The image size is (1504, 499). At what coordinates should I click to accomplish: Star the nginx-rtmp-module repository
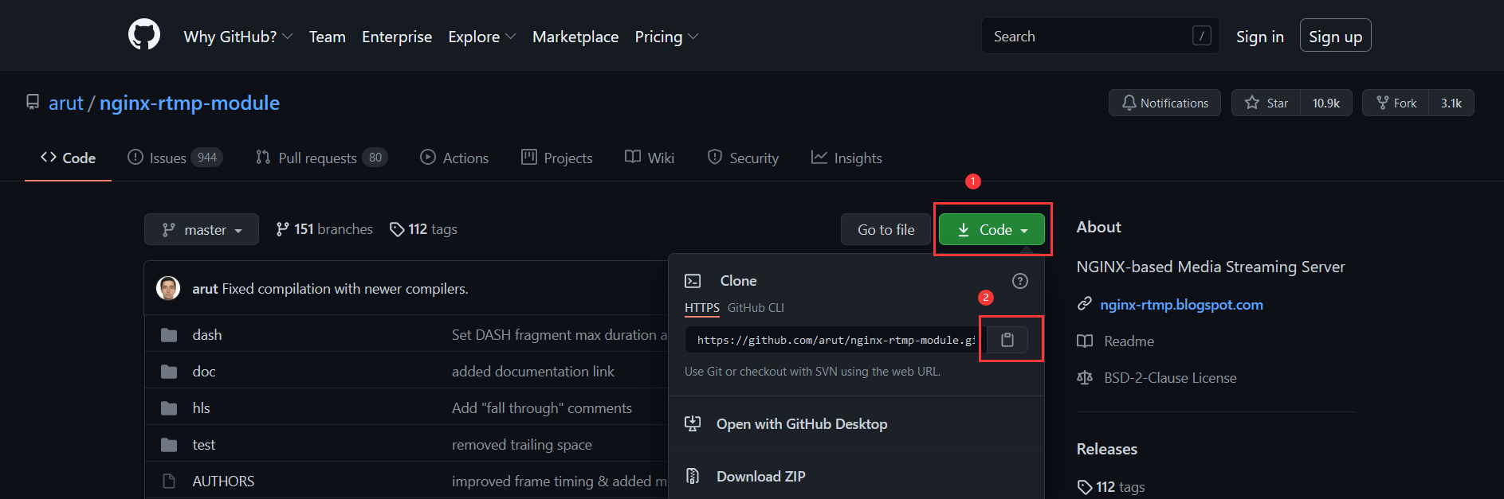coord(1266,103)
